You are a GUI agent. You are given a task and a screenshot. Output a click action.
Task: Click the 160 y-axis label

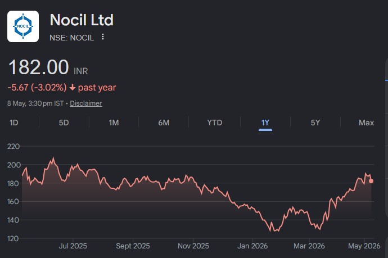[13, 202]
